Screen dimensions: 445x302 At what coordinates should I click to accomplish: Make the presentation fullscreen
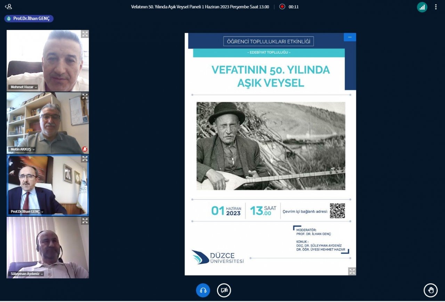pos(352,271)
